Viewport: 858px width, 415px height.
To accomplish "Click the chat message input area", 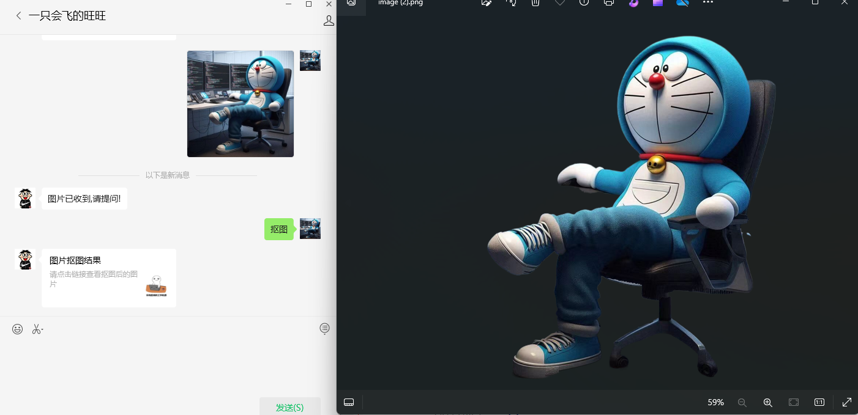I will (165, 364).
